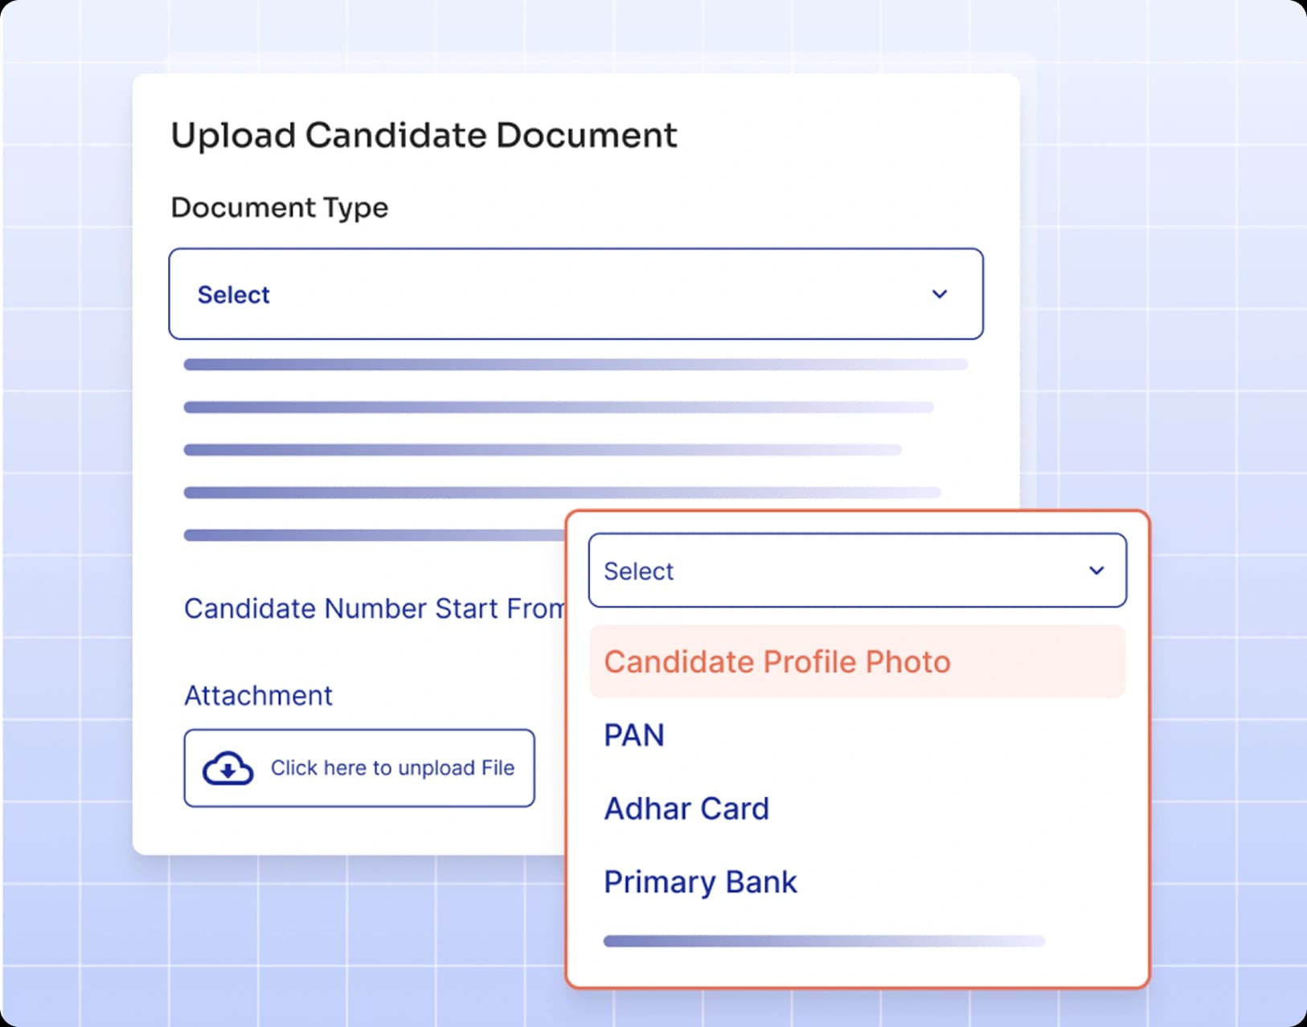
Task: Click the 'Click here to unpload File' button
Action: 359,768
